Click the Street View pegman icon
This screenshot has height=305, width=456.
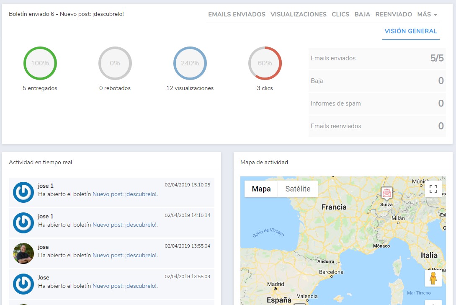[x=433, y=278]
